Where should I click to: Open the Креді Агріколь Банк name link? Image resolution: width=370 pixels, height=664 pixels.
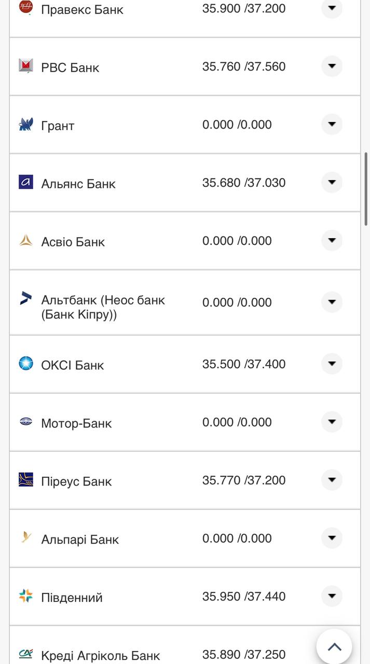click(100, 655)
